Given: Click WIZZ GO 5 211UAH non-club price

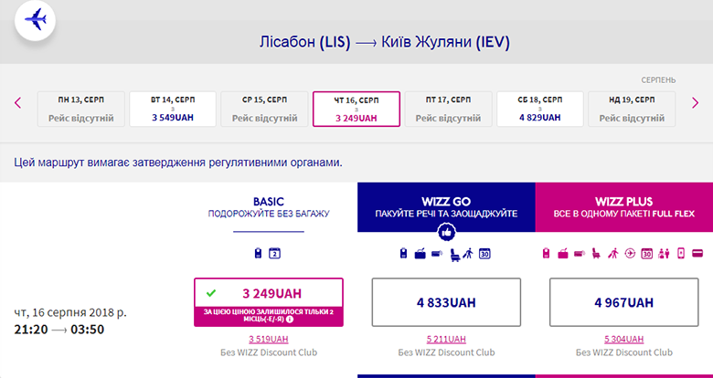Looking at the screenshot, I should (x=447, y=341).
